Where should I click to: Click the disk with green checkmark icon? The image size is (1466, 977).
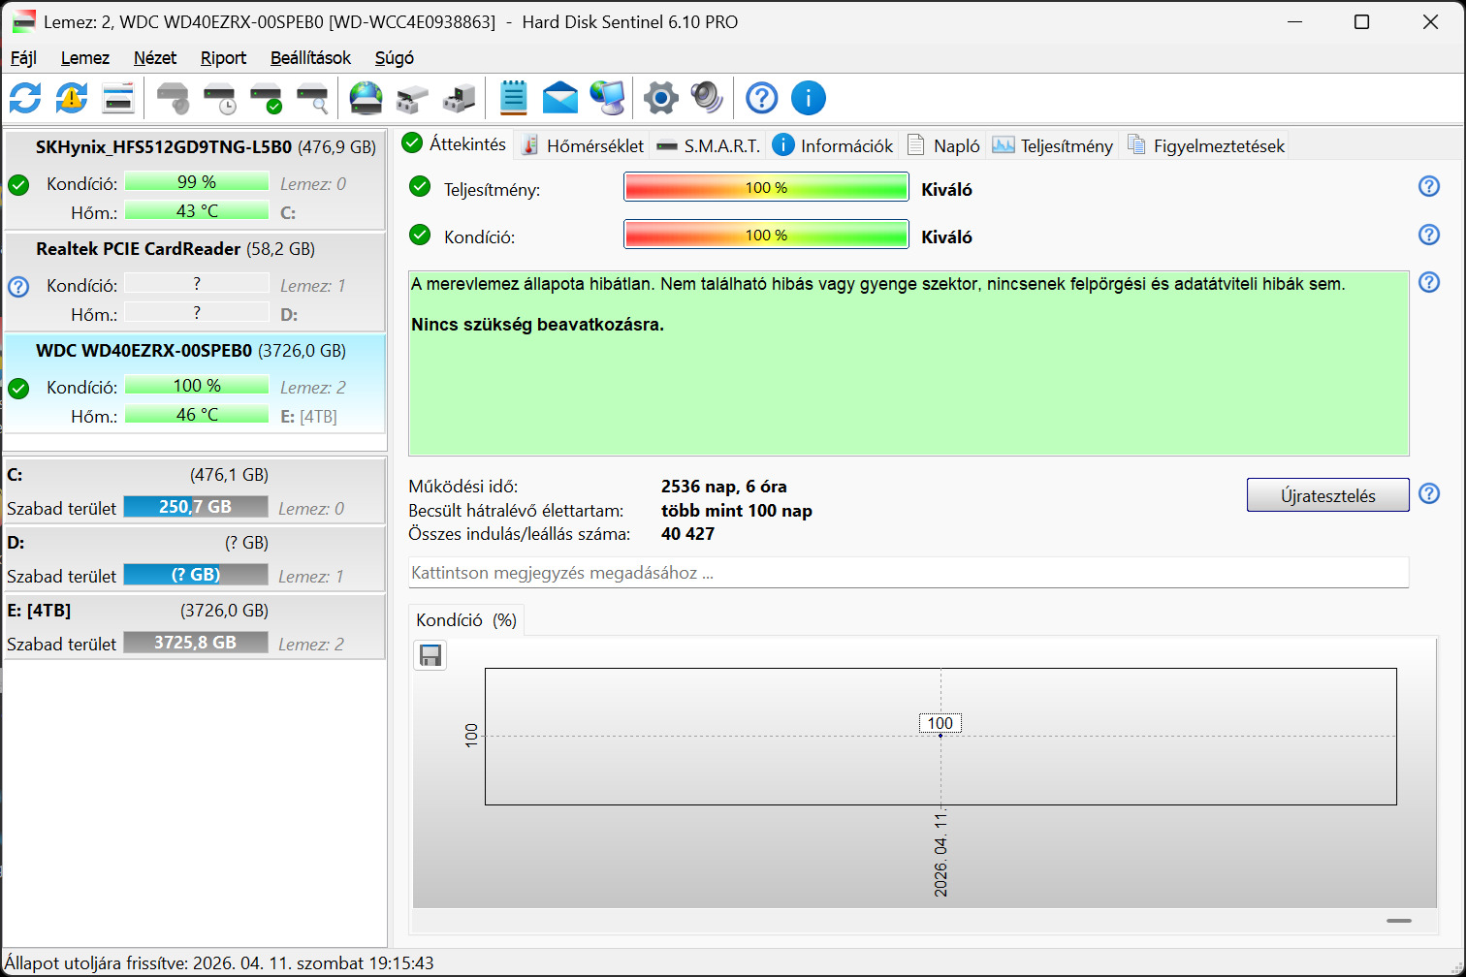tap(267, 98)
